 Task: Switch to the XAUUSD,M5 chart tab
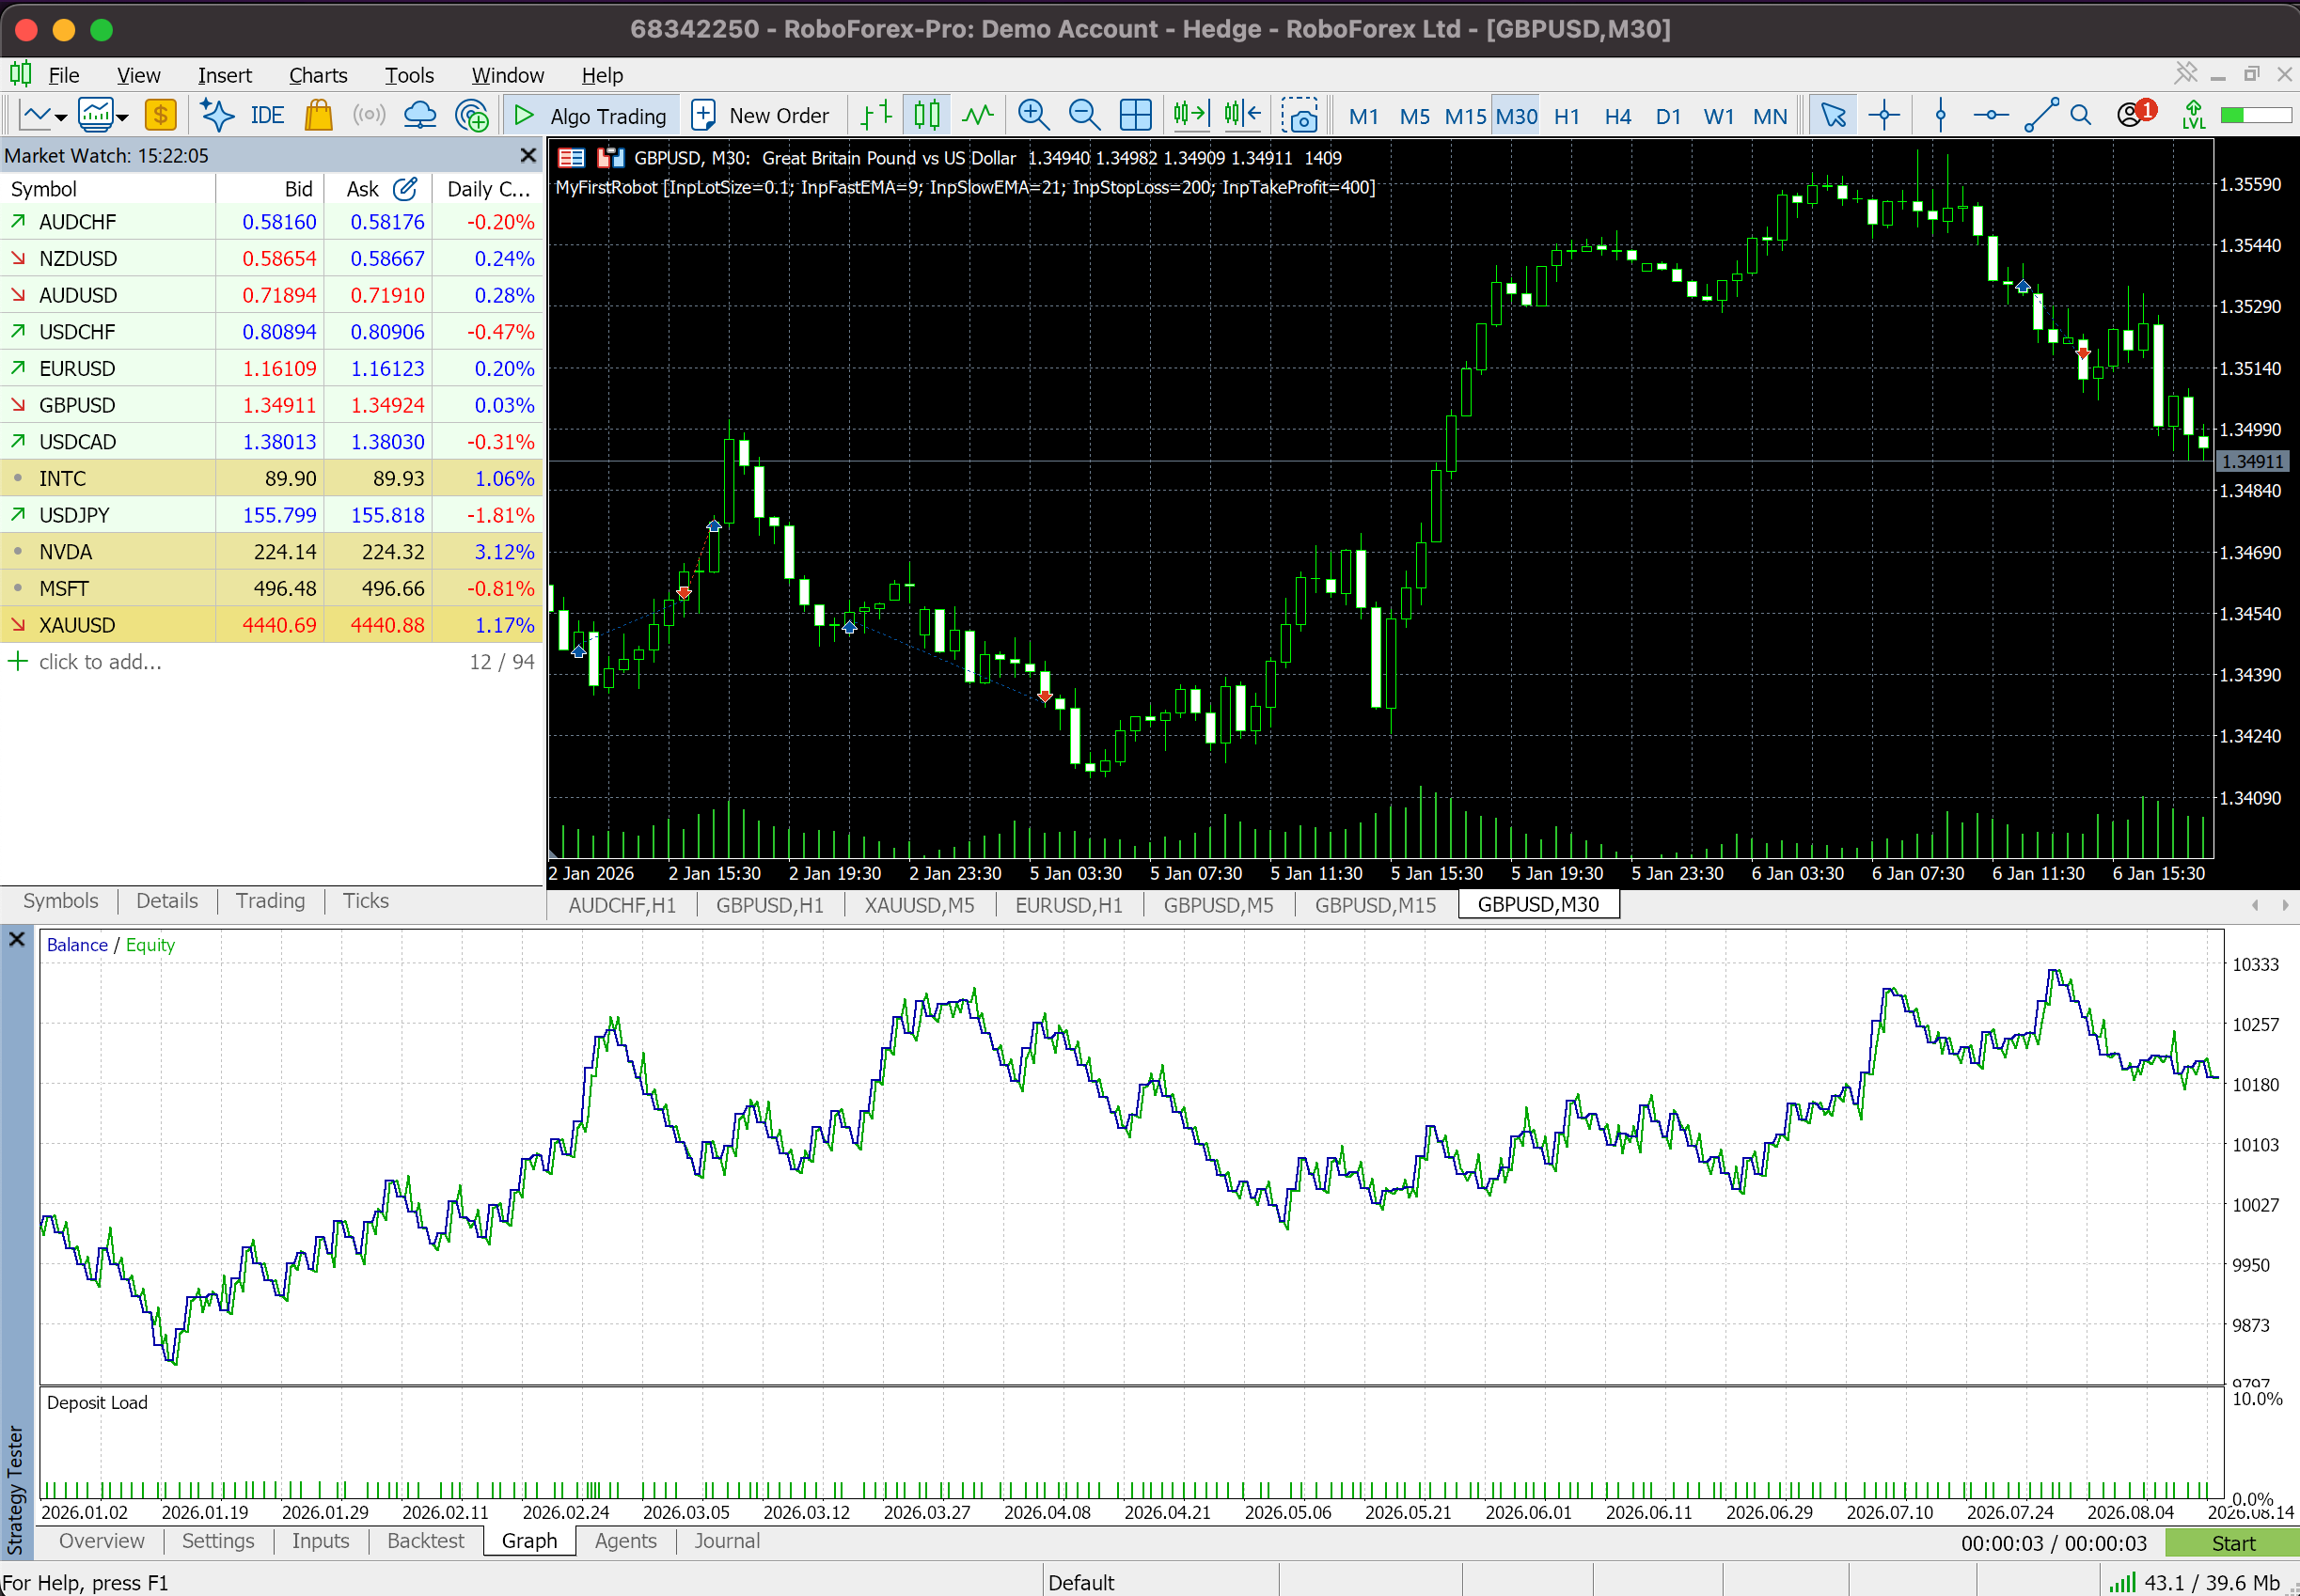919,905
